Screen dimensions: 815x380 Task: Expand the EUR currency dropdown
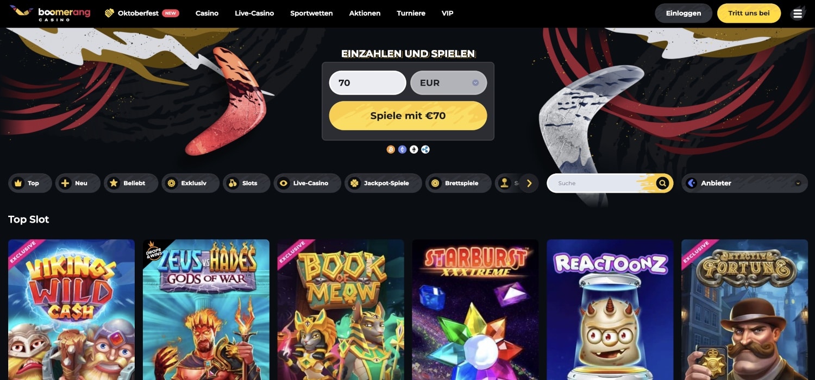(449, 83)
